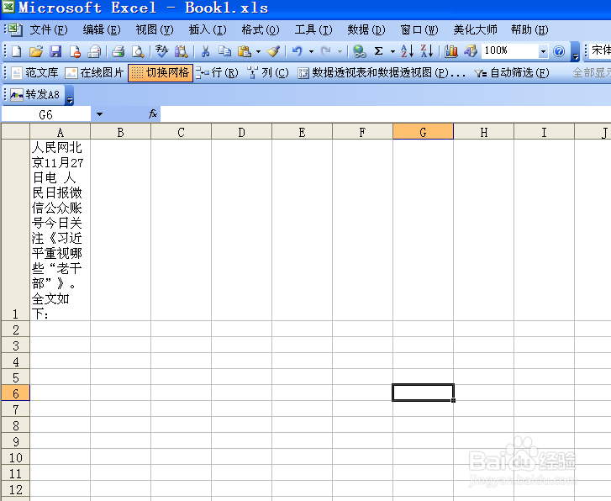The width and height of the screenshot is (611, 501).
Task: Open the Undo history dropdown
Action: [311, 51]
